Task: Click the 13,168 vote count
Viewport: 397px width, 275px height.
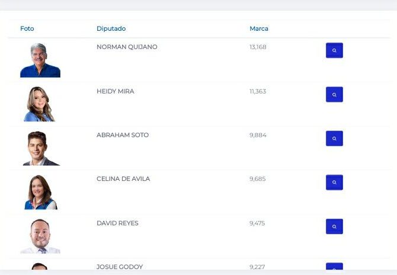Action: tap(258, 47)
